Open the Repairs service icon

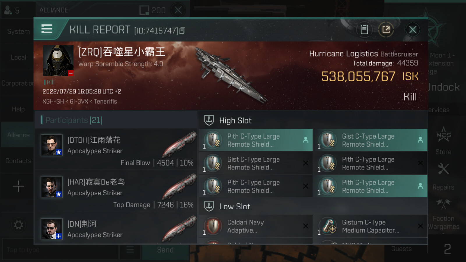(x=443, y=175)
